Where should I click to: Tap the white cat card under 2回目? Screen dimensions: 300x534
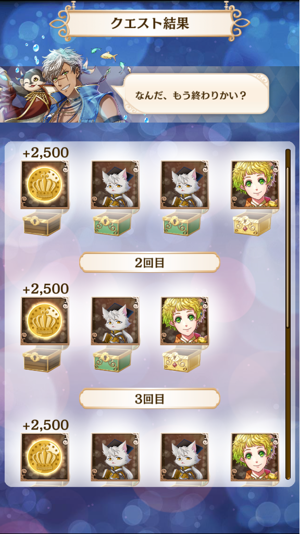115,321
